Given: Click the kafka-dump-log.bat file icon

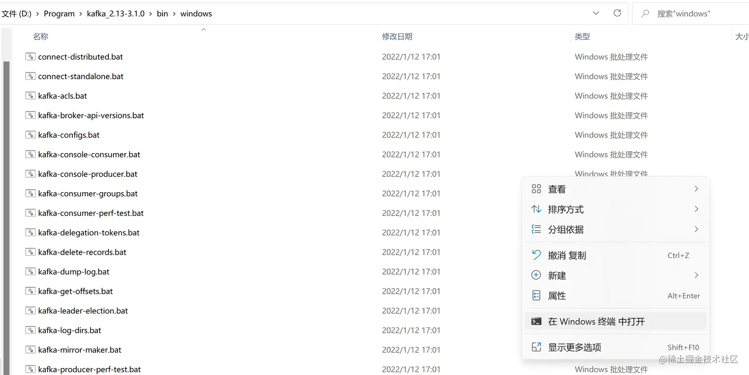Looking at the screenshot, I should pyautogui.click(x=30, y=272).
